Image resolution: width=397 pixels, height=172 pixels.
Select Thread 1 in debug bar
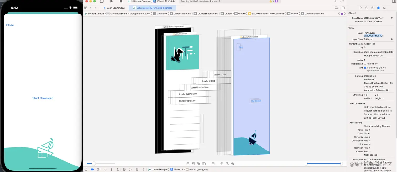click(x=176, y=169)
